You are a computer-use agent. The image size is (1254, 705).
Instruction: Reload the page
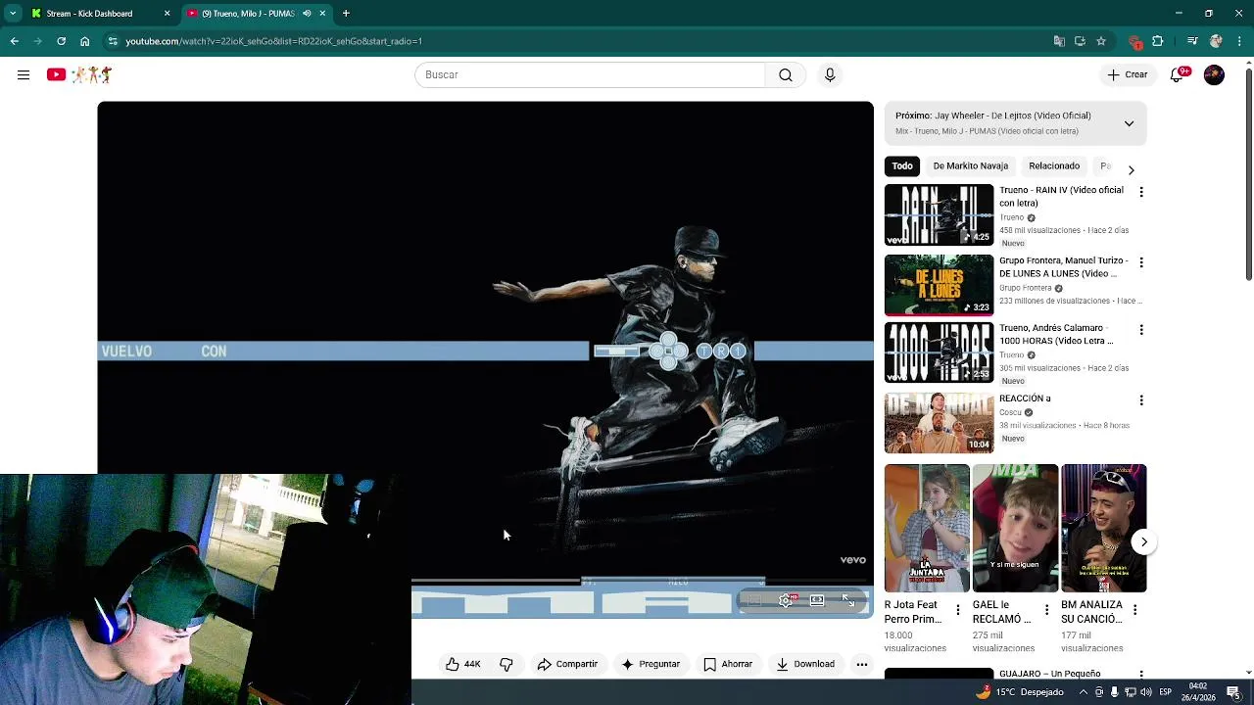(x=61, y=41)
